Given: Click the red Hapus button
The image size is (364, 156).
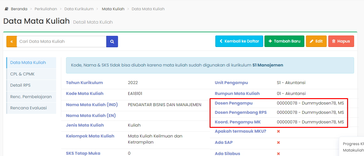Looking at the screenshot, I should [341, 41].
